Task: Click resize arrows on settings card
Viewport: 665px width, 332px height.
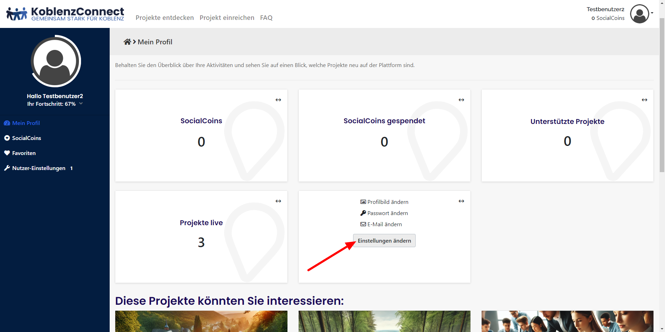Action: pos(461,201)
